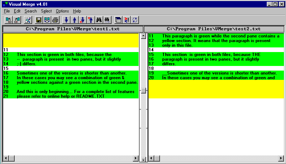Print using the printer icon
The image size is (286, 164).
(x=55, y=20)
